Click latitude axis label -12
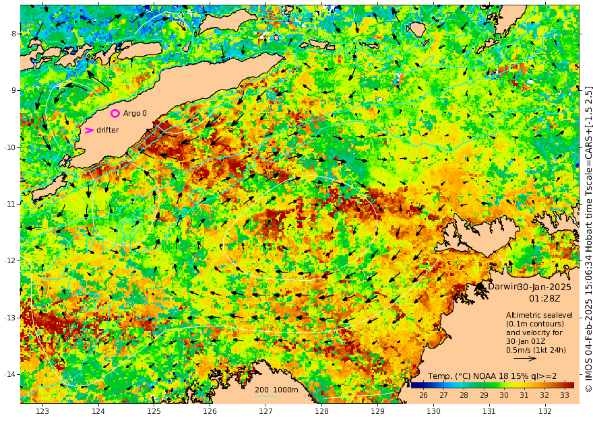Image resolution: width=593 pixels, height=424 pixels. [x=11, y=261]
